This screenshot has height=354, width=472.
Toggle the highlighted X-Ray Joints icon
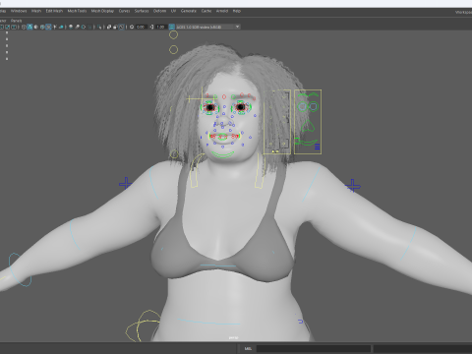(x=121, y=27)
